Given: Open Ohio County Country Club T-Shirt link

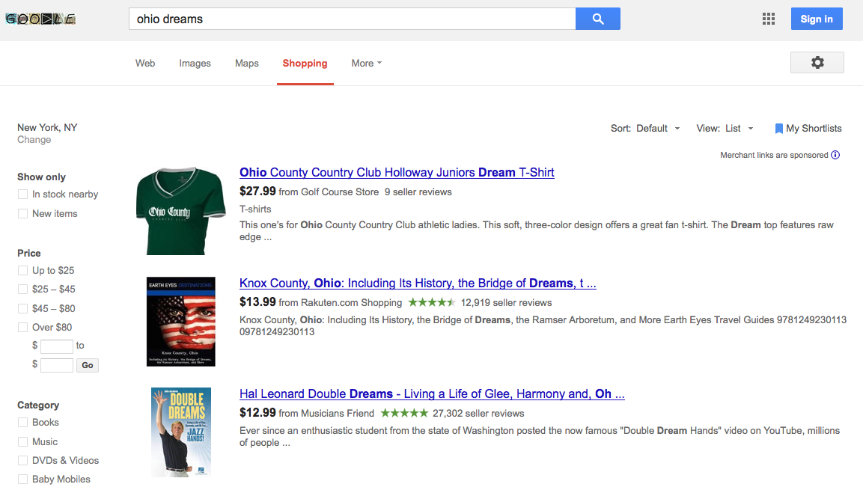Looking at the screenshot, I should [x=397, y=172].
